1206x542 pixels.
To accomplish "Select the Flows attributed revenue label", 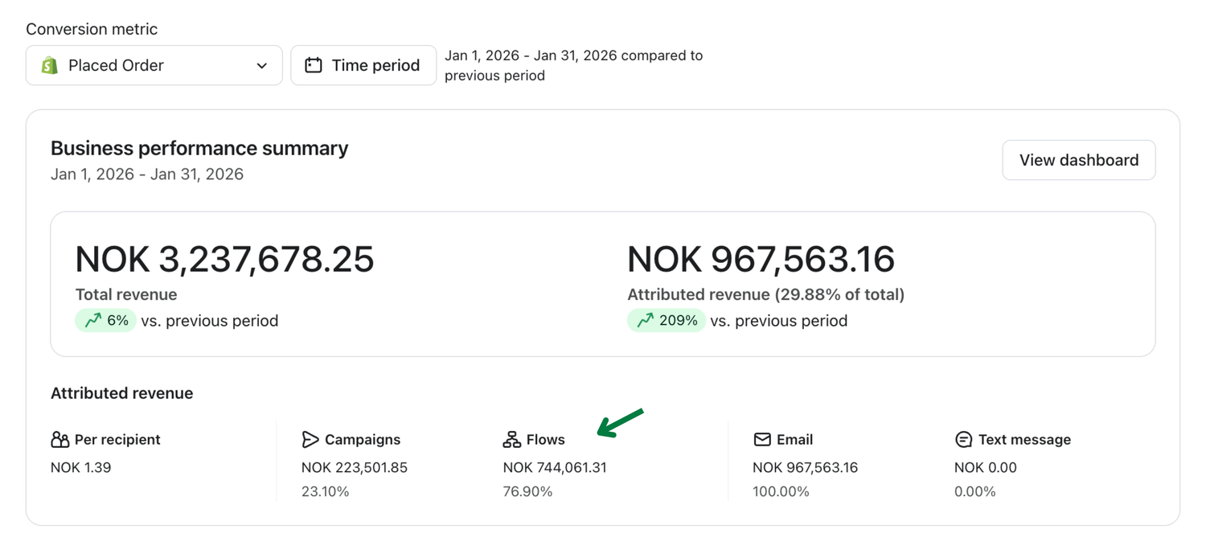I will (545, 439).
